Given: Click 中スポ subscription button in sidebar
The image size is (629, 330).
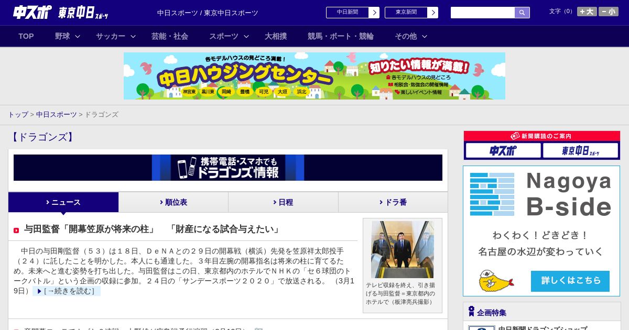Looking at the screenshot, I should pos(503,150).
